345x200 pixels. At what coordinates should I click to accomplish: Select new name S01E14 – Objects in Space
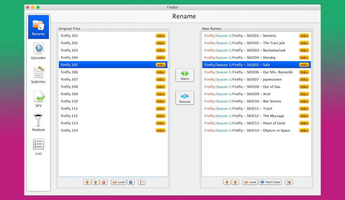(256, 130)
